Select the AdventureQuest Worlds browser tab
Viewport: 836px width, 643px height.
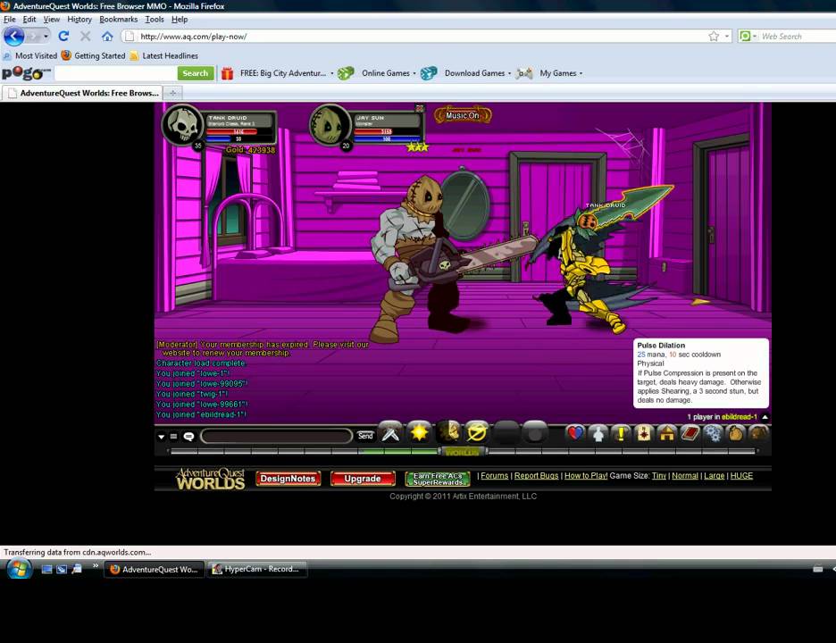tap(83, 93)
